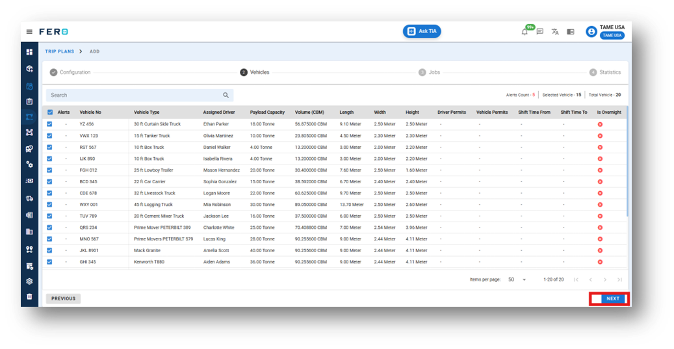
Task: Click driver name Charlotte White
Action: (219, 227)
